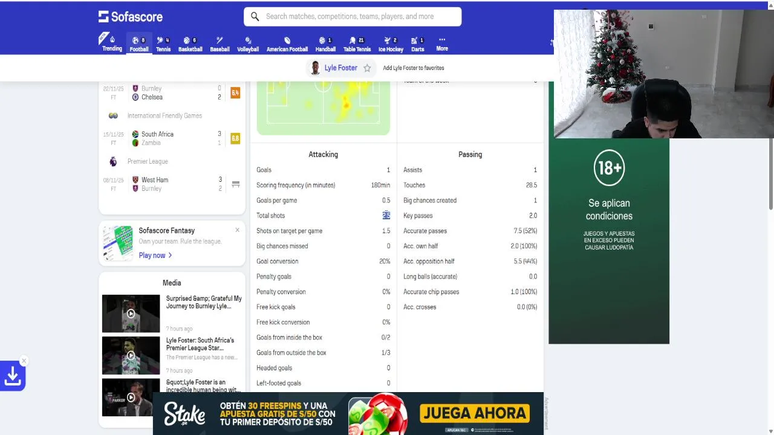This screenshot has height=435, width=774.
Task: Click the South Africa flag icon
Action: coord(135,134)
